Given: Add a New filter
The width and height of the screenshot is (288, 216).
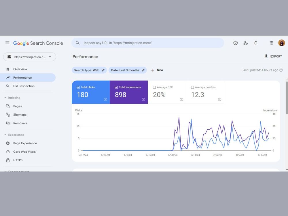Looking at the screenshot, I should [x=157, y=70].
